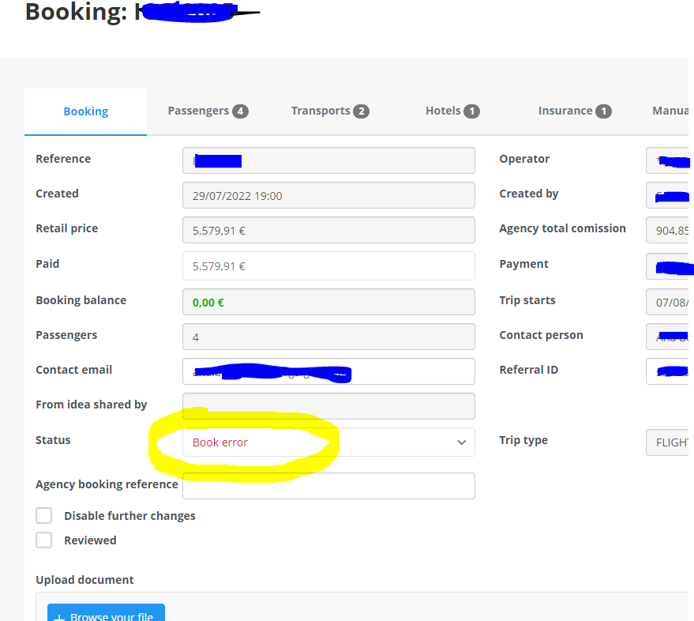Open the Insurance tab
Viewport: 694px width, 621px height.
(x=574, y=111)
